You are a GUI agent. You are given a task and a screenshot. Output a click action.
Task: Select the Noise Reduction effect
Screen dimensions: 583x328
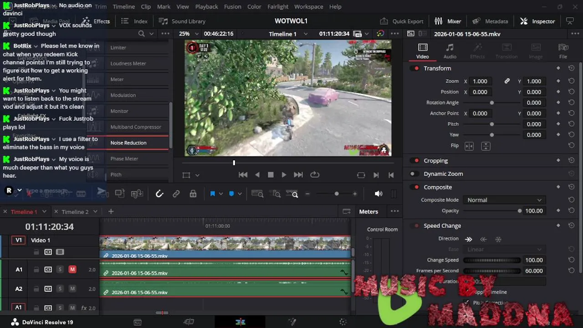[128, 143]
